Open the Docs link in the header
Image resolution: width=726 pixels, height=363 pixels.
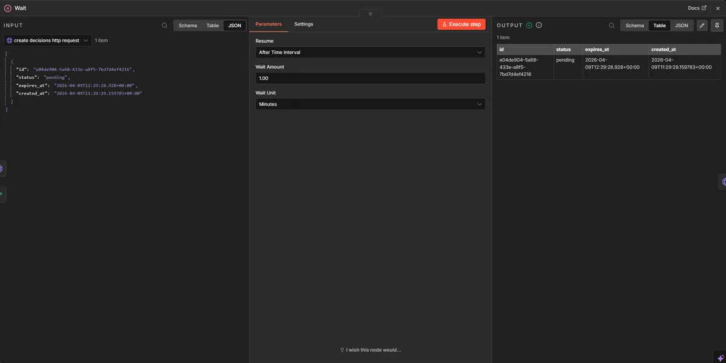coord(695,7)
